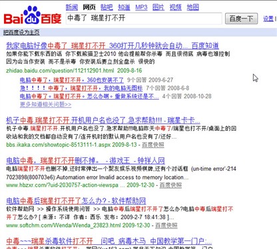Expand 更多知道相关问题 link
The image size is (277, 249).
(x=45, y=104)
